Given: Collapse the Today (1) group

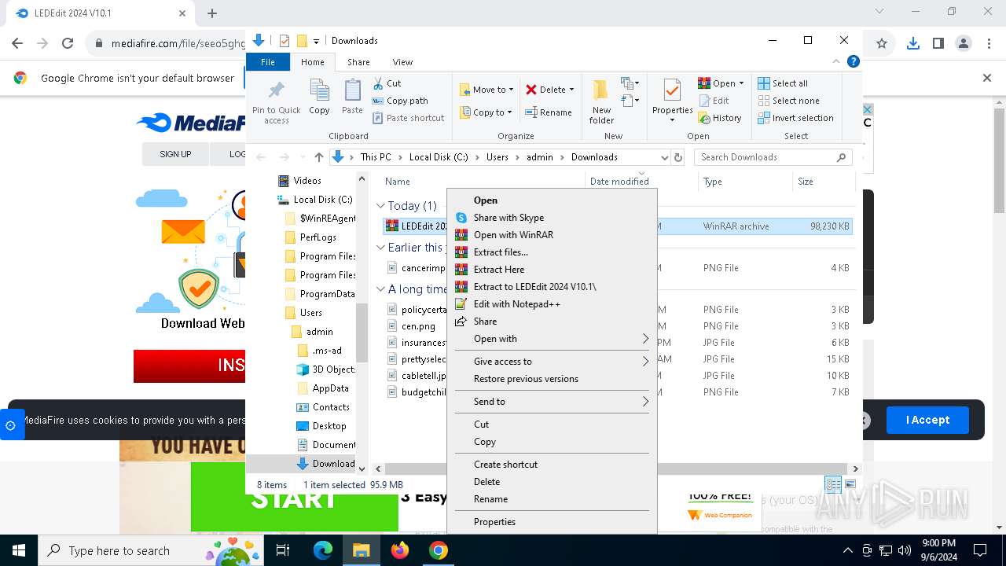Looking at the screenshot, I should pyautogui.click(x=380, y=206).
